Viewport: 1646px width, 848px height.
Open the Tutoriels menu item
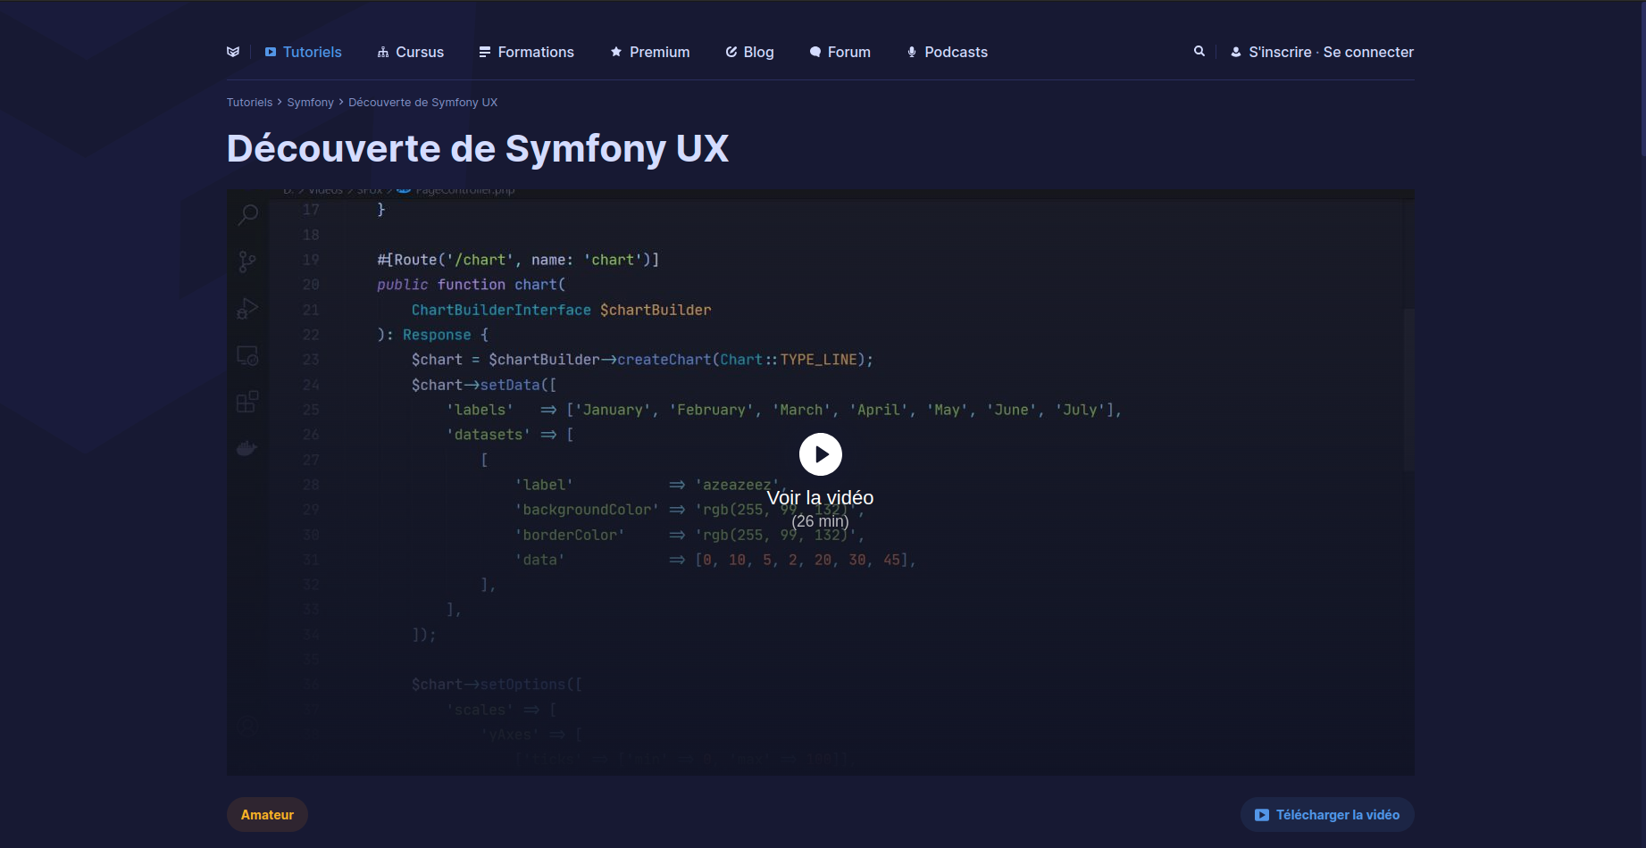[x=303, y=52]
